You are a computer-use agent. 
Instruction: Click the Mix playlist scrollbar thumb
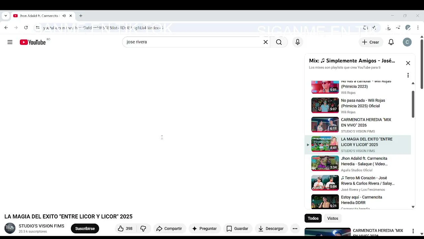tap(413, 104)
